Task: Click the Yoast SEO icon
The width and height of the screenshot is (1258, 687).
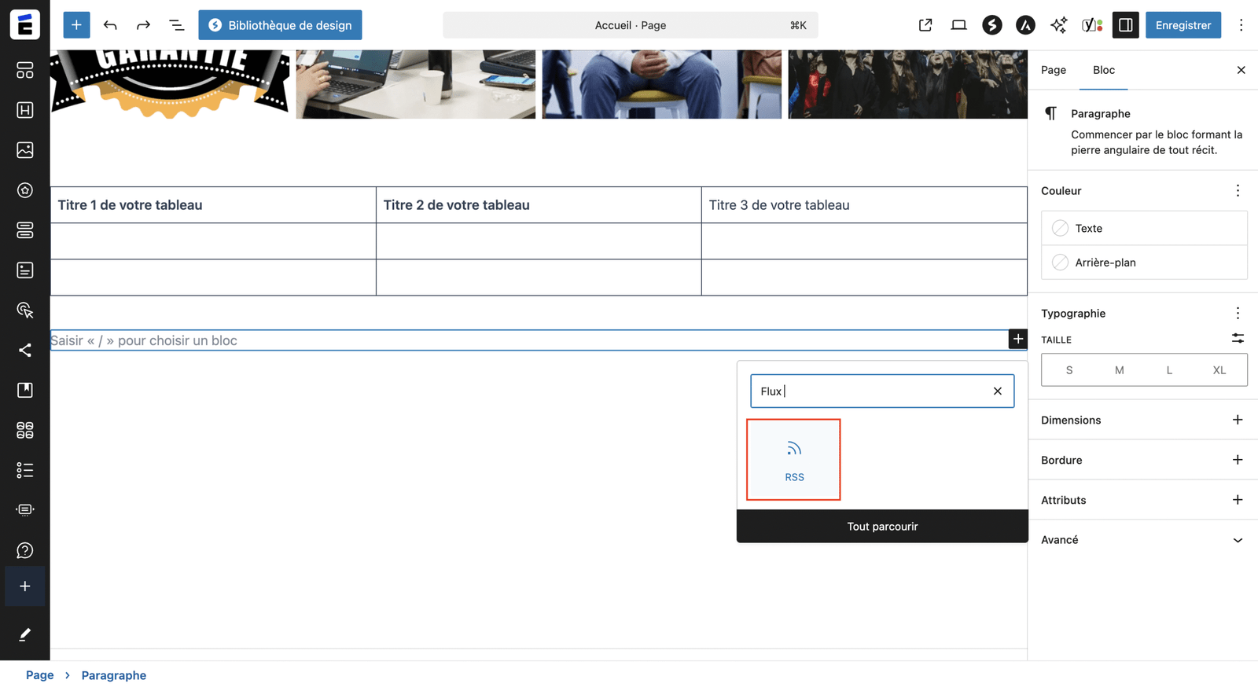Action: tap(1092, 25)
